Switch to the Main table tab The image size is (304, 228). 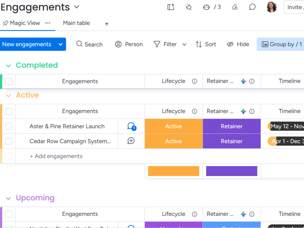click(x=76, y=23)
